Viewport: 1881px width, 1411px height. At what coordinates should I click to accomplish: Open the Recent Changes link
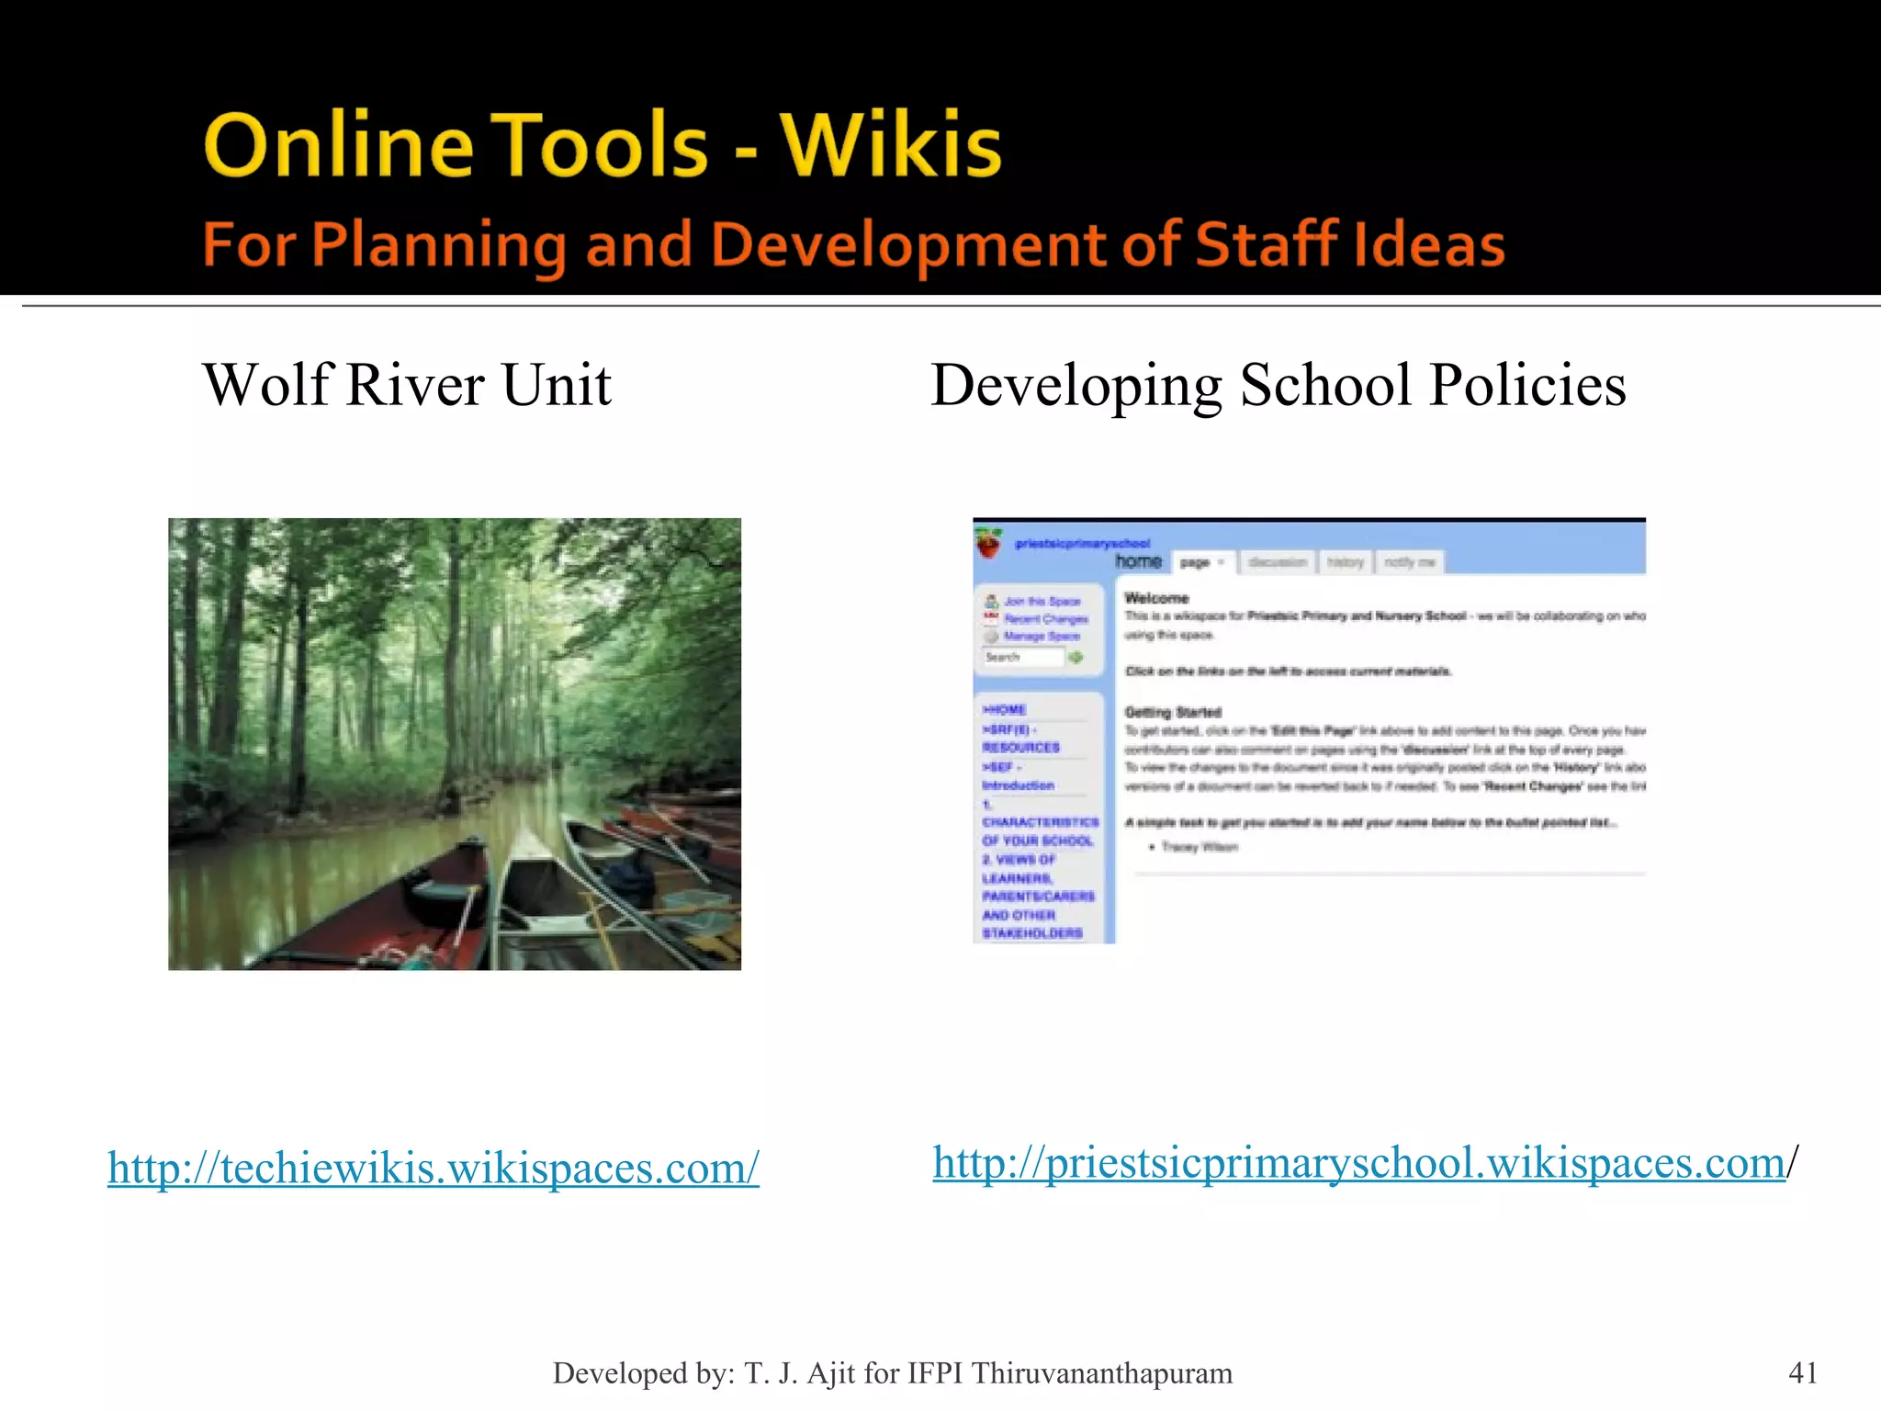(x=1046, y=619)
